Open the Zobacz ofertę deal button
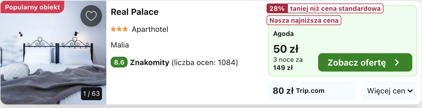The width and height of the screenshot is (422, 108). pos(365,62)
